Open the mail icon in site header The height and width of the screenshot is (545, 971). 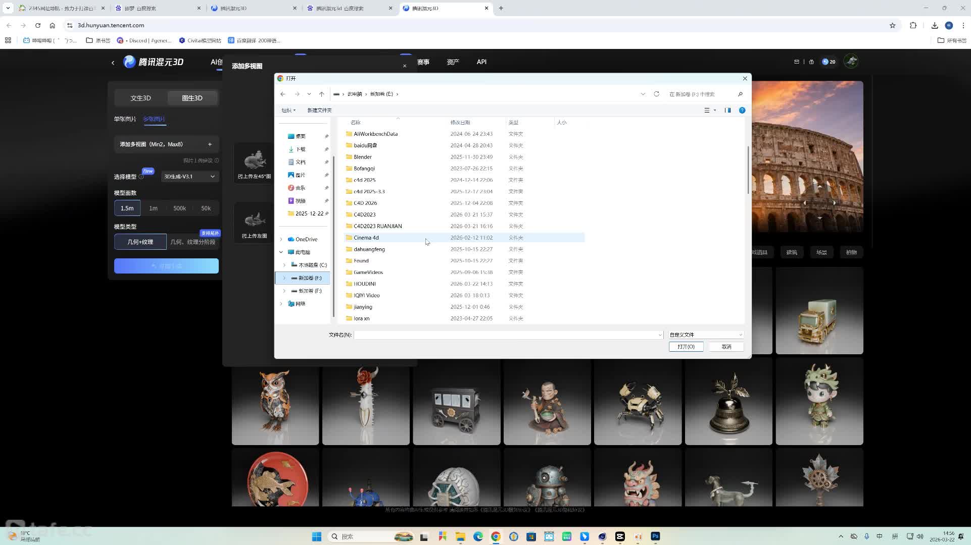coord(797,62)
